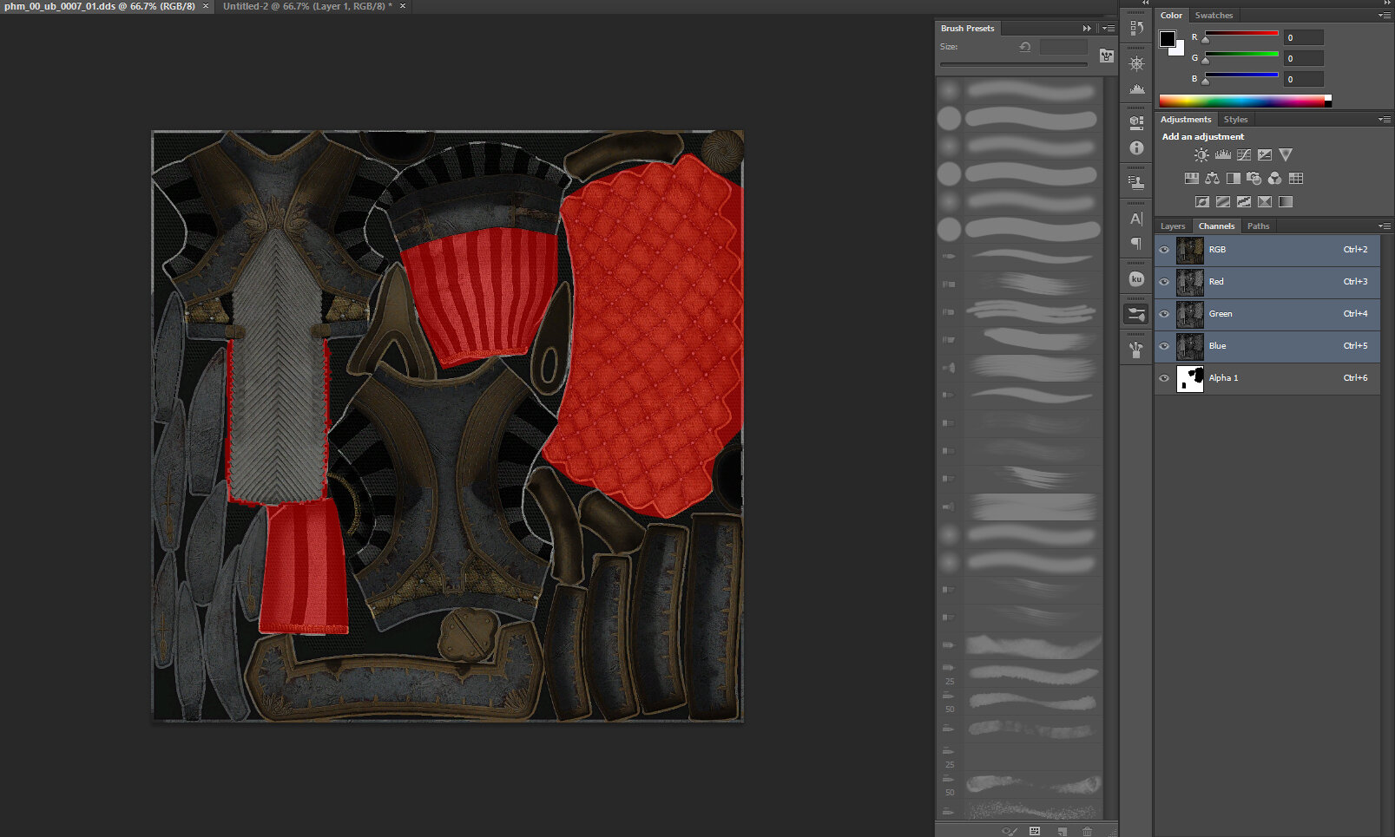
Task: Collapse the right panel dock with double arrows
Action: [x=1386, y=3]
